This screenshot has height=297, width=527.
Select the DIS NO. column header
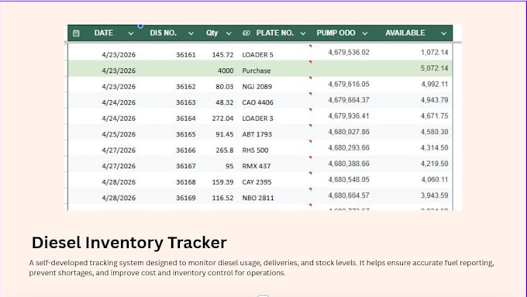tap(163, 33)
